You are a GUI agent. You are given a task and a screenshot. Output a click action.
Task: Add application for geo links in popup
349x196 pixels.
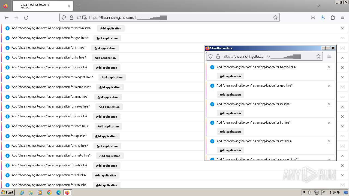tap(230, 94)
